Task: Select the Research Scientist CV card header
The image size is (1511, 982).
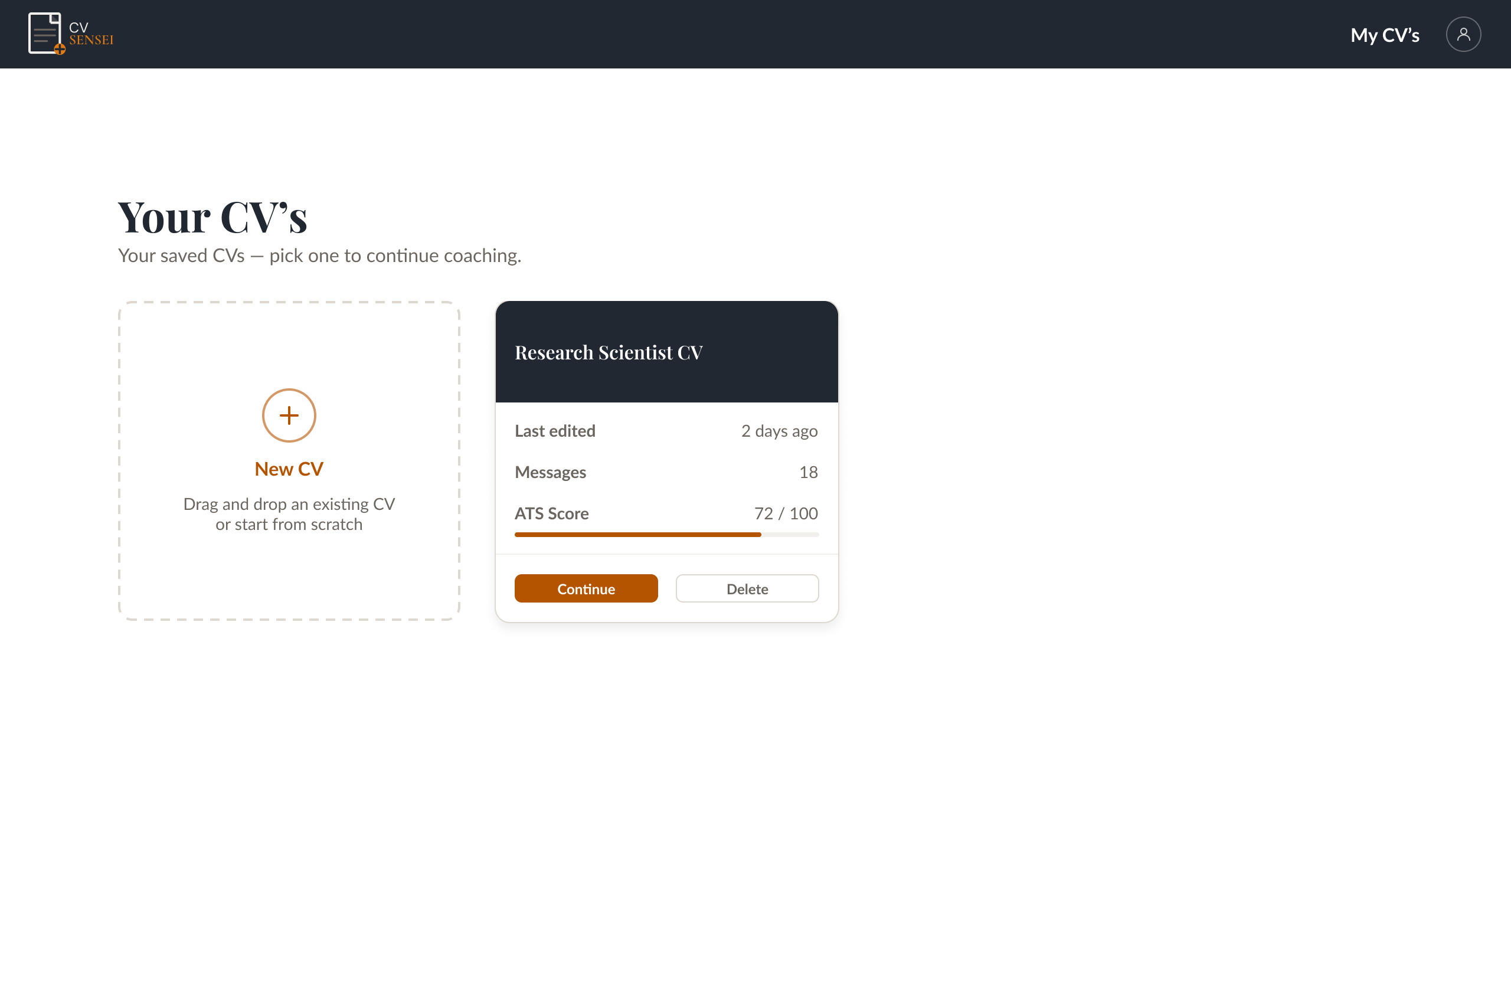Action: point(608,352)
